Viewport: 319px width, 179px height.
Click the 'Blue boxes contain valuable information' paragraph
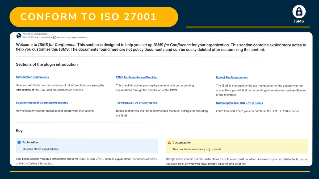(87, 161)
